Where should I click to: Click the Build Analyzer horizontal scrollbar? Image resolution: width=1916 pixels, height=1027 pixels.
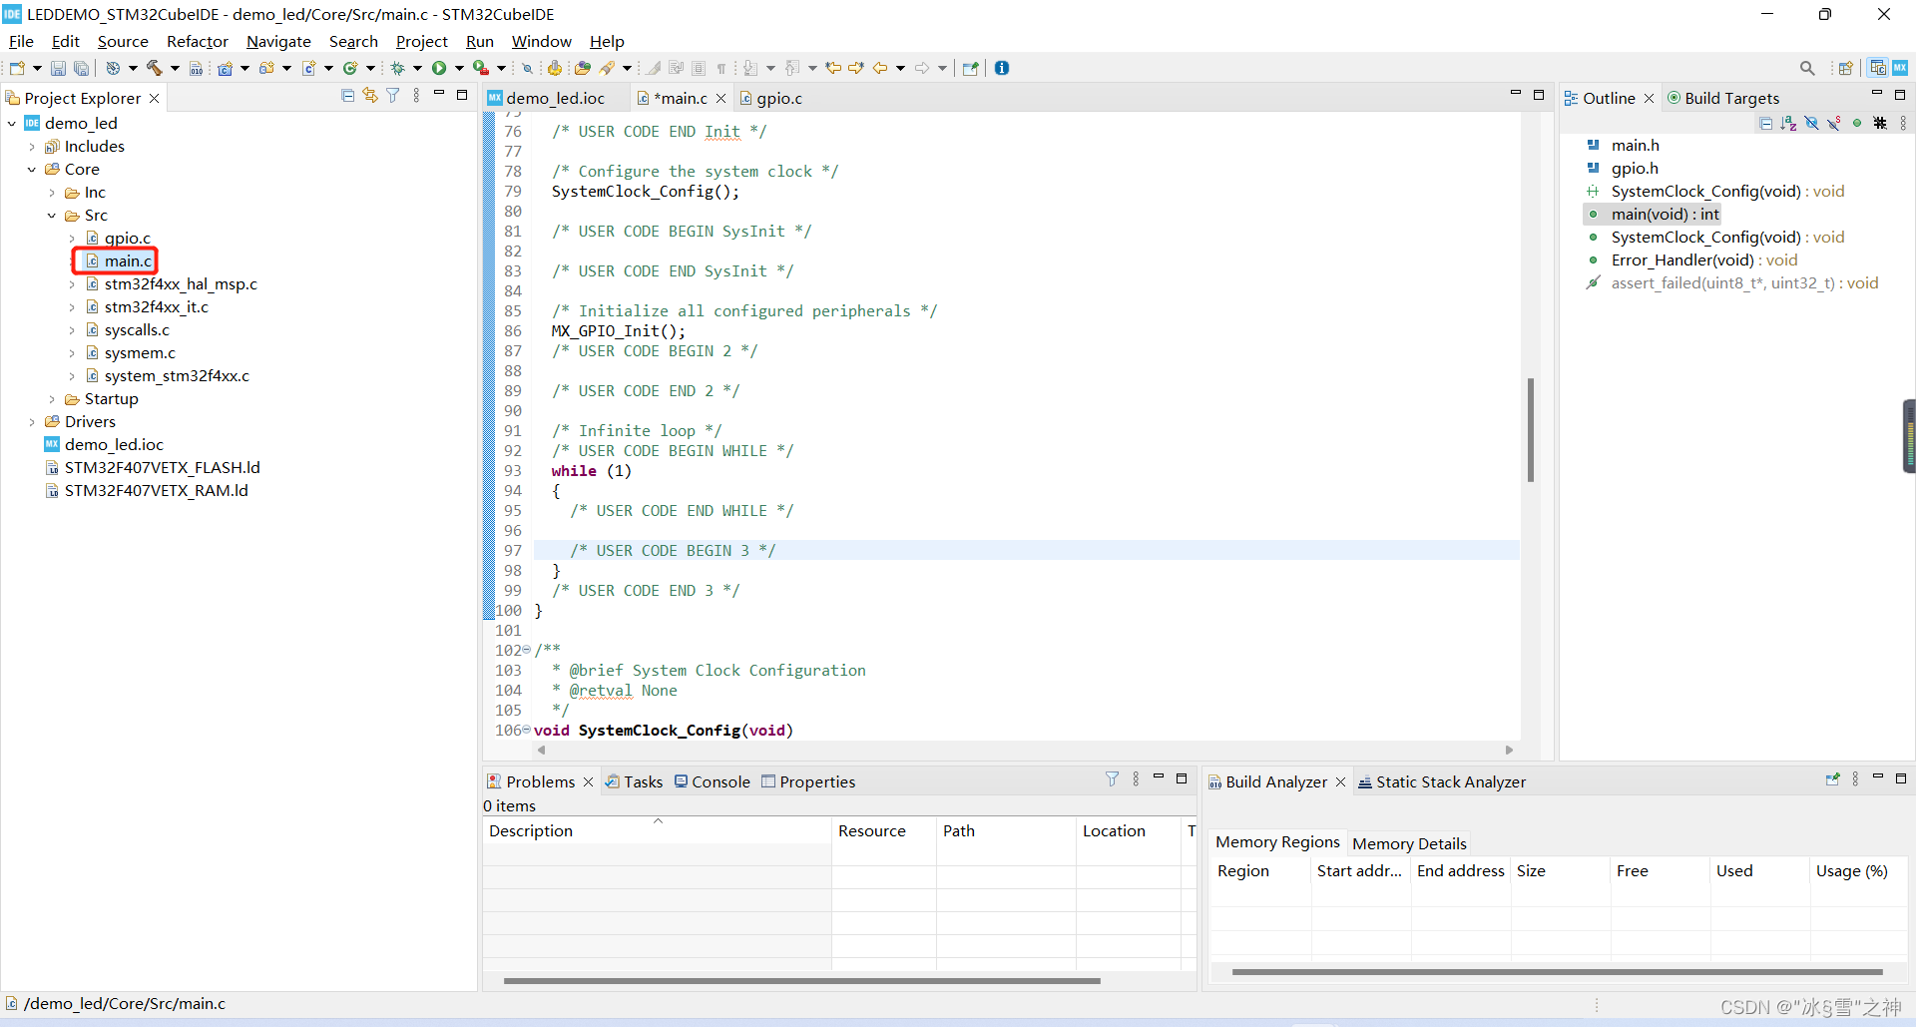1557,971
